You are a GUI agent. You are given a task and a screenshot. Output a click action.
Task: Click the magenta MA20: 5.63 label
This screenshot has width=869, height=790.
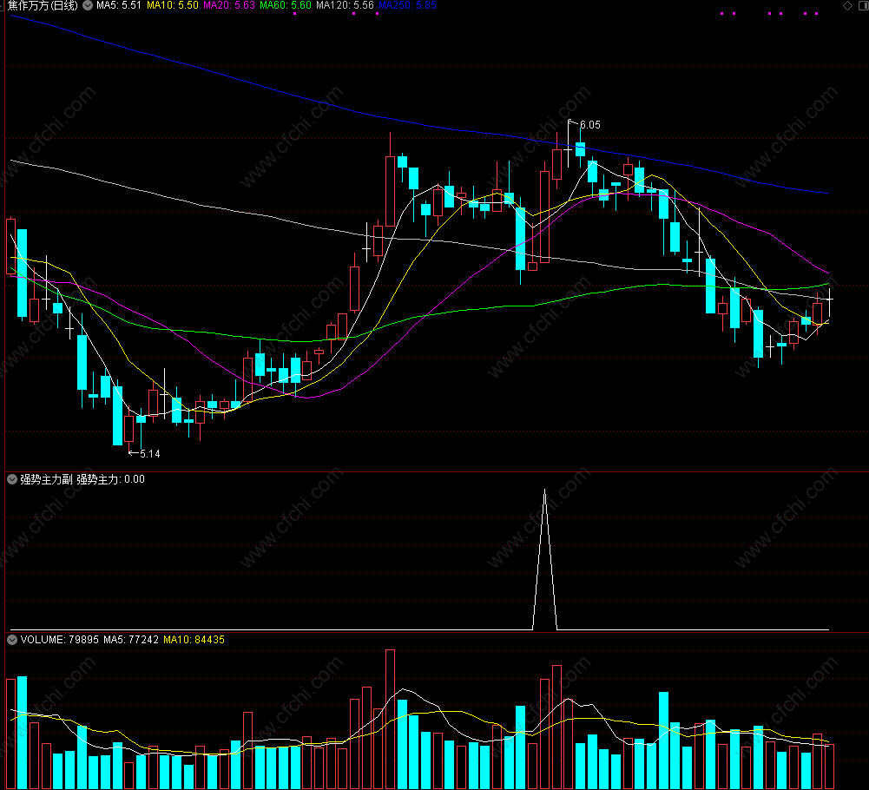pyautogui.click(x=229, y=5)
